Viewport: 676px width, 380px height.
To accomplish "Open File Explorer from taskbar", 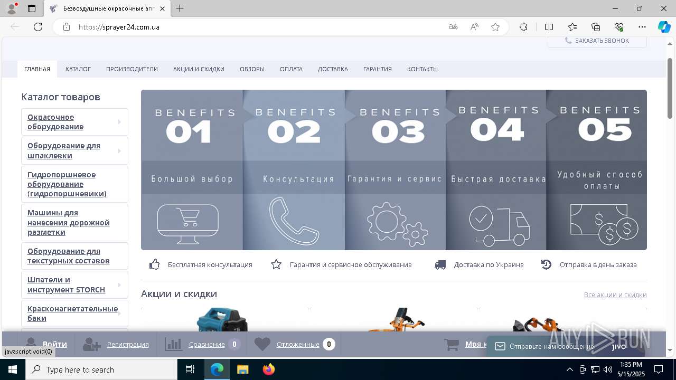I will [242, 369].
